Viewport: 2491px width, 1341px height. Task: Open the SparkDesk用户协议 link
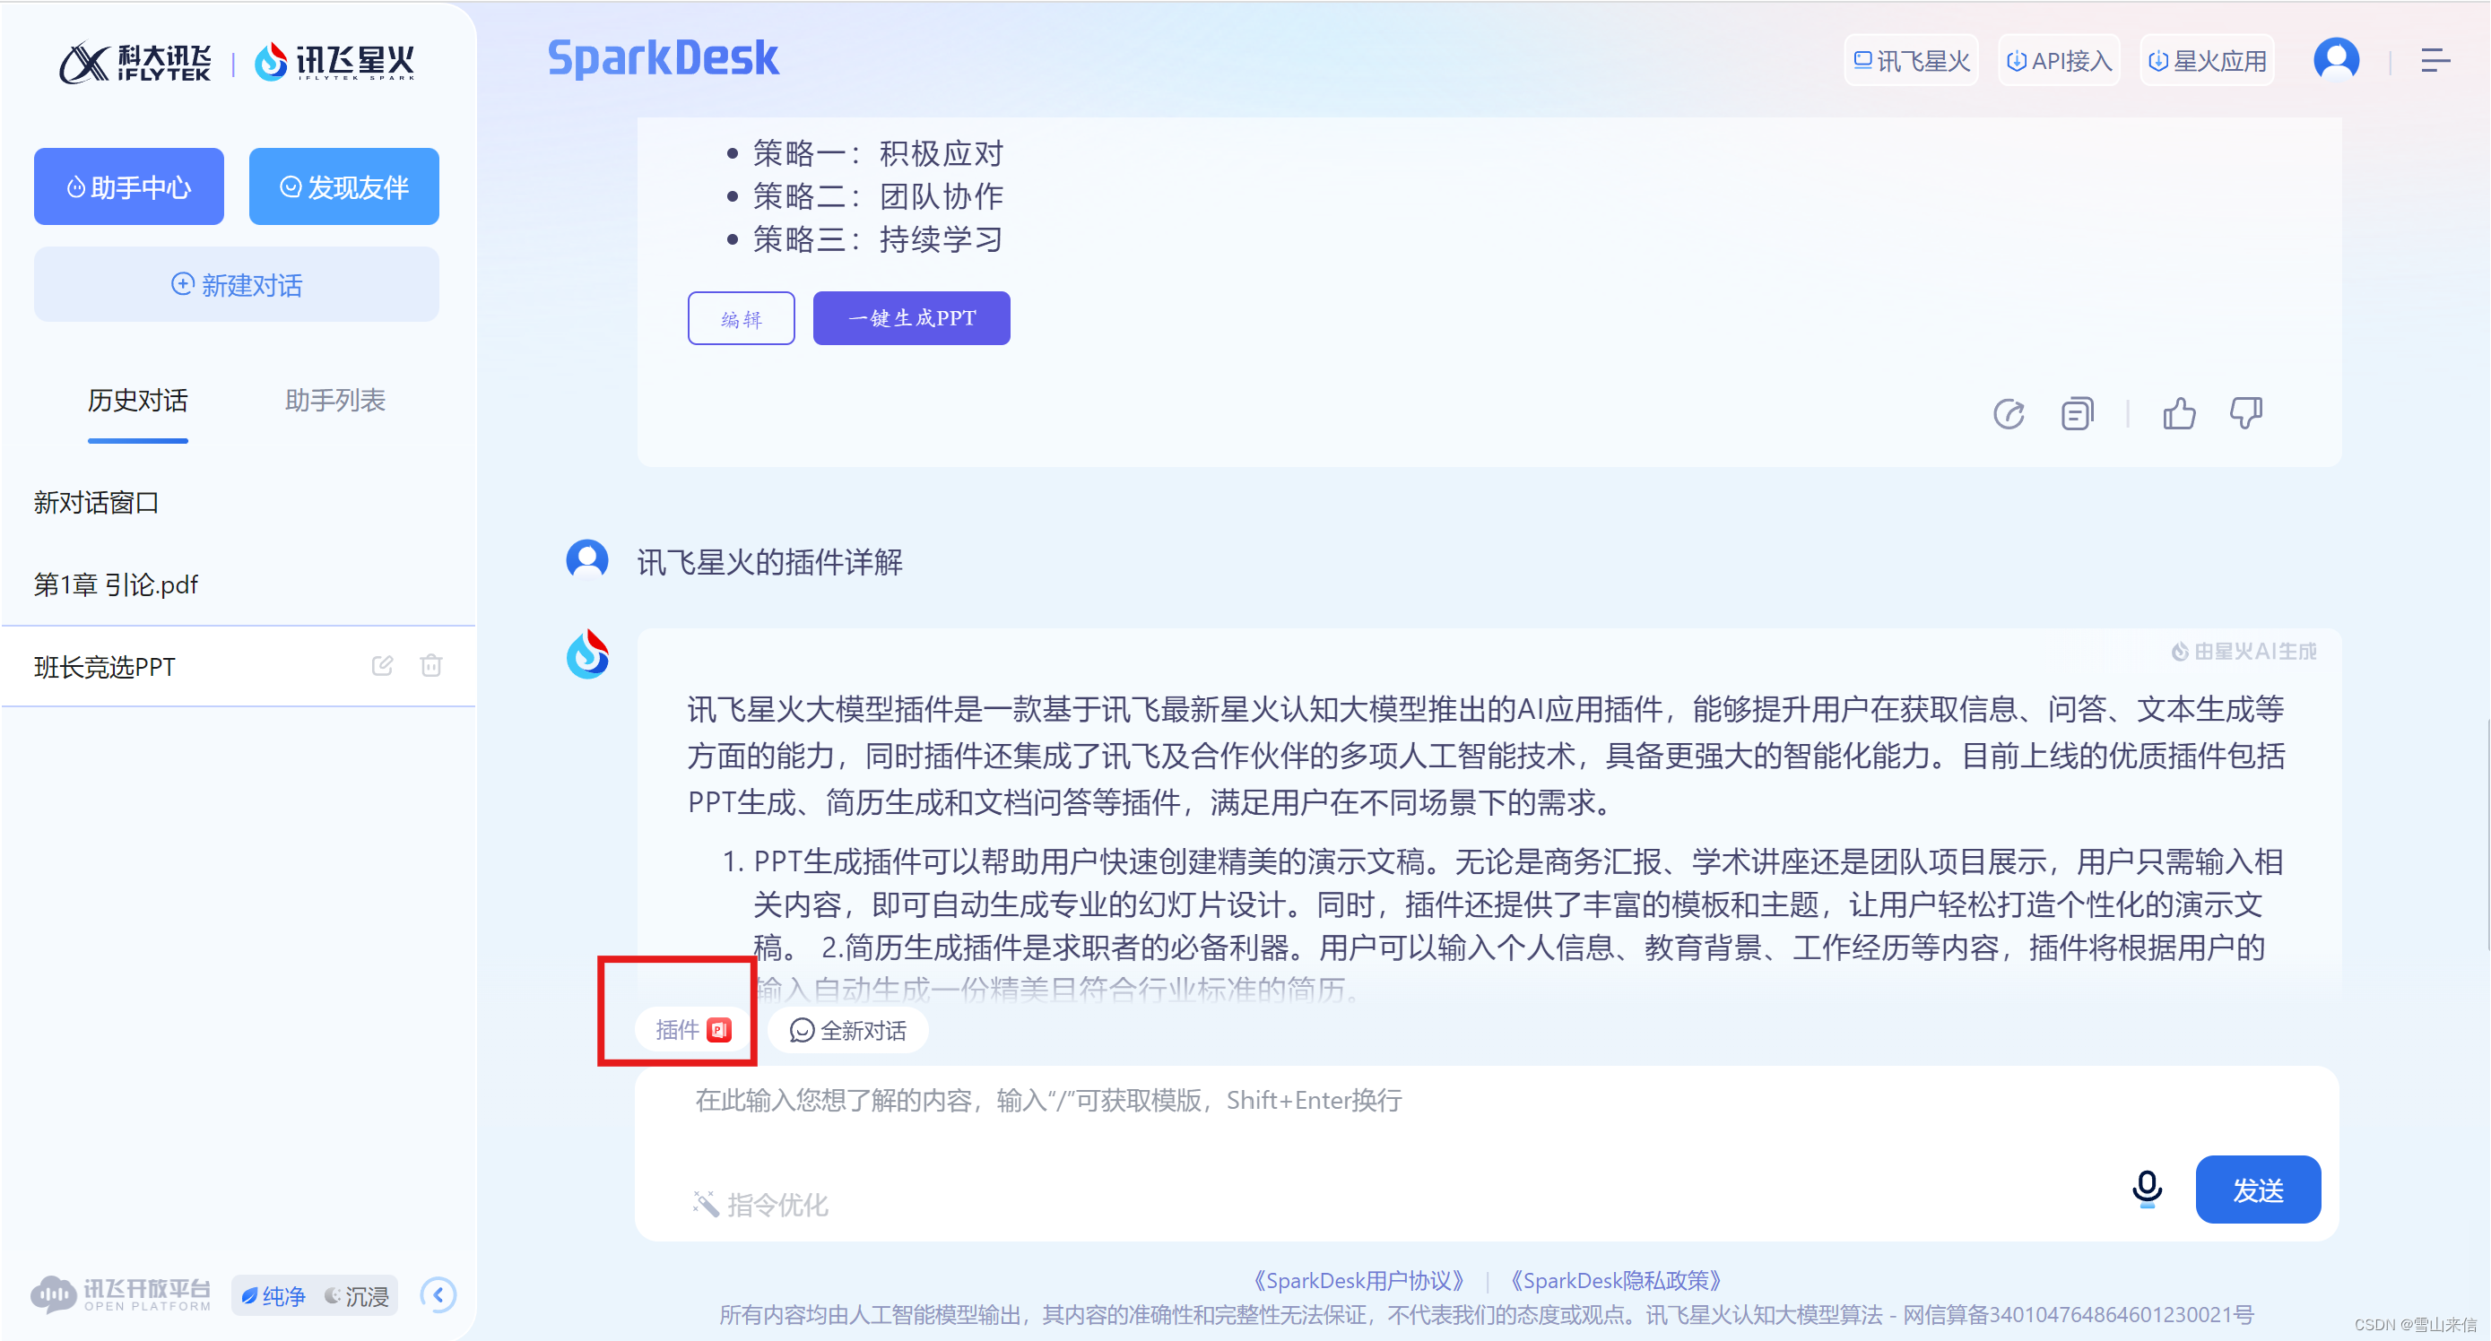1358,1280
